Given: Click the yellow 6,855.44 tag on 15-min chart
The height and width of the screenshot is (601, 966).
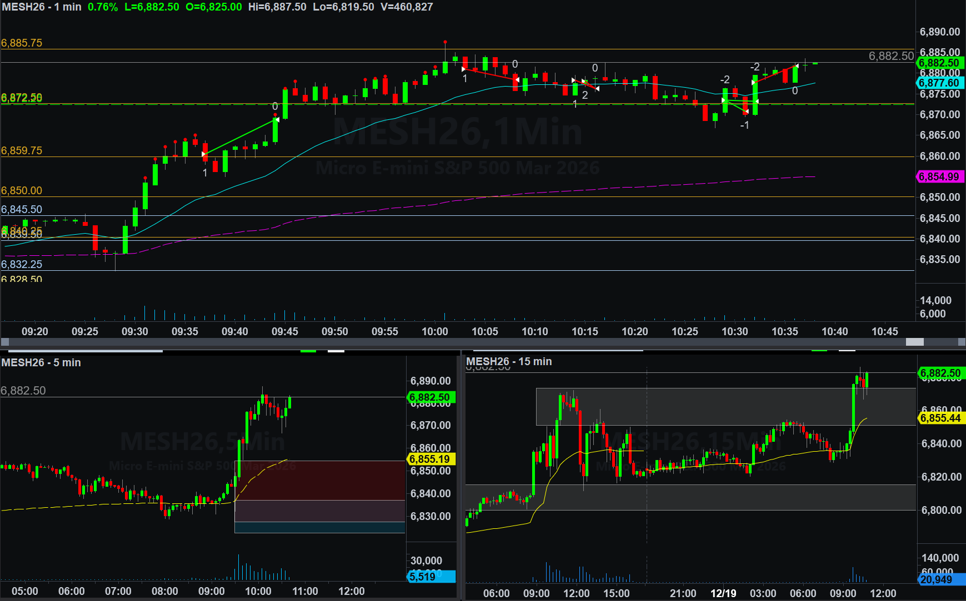Looking at the screenshot, I should coord(941,418).
